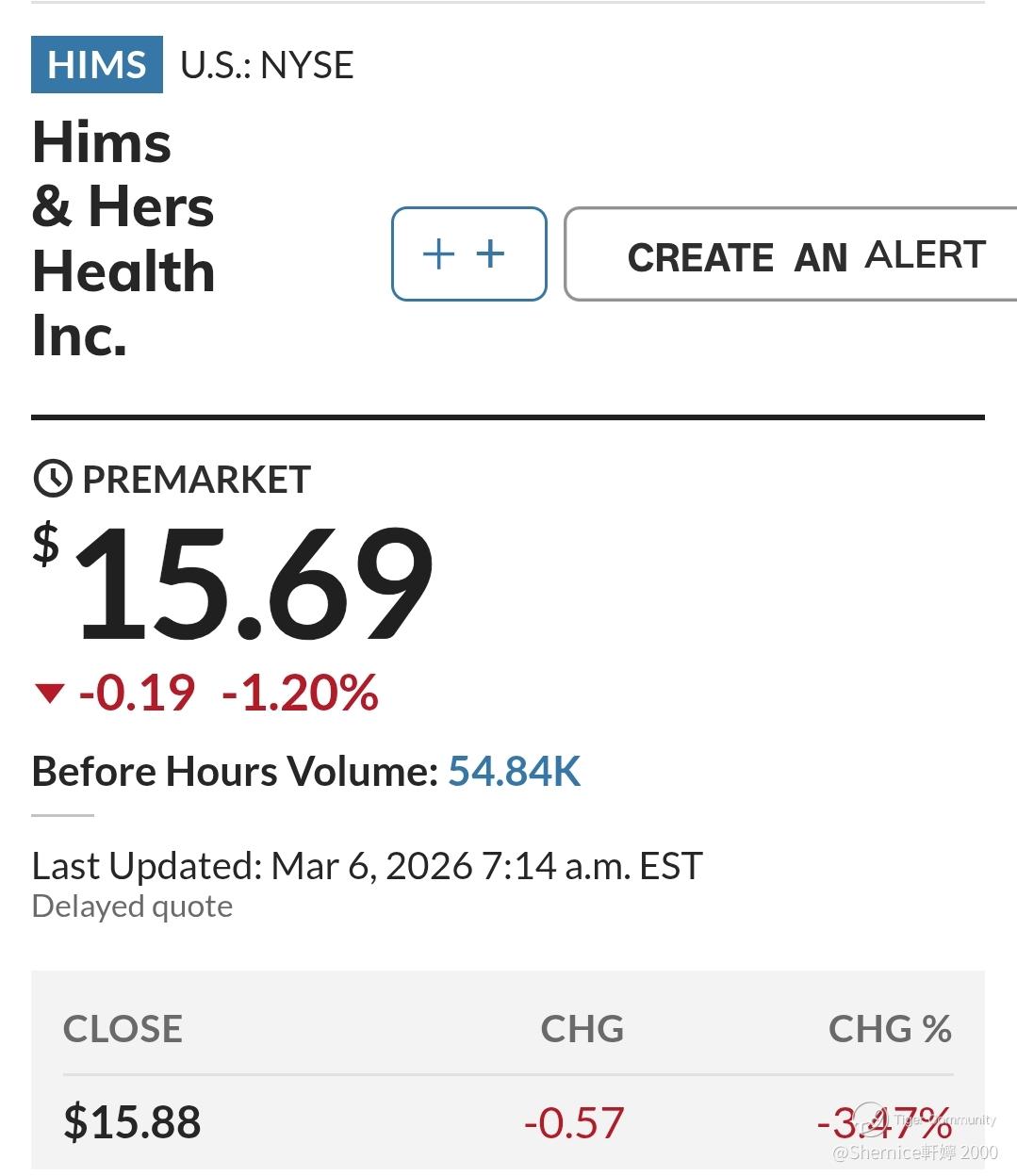Viewport: 1017px width, 1176px height.
Task: Click the -1.20% percent change value
Action: coord(301,693)
